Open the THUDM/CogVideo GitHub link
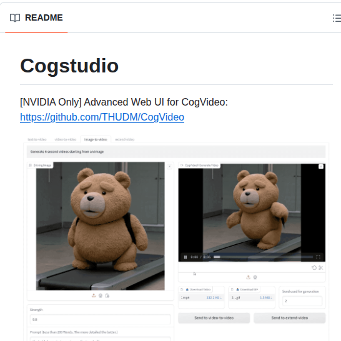This screenshot has width=341, height=341. (102, 117)
